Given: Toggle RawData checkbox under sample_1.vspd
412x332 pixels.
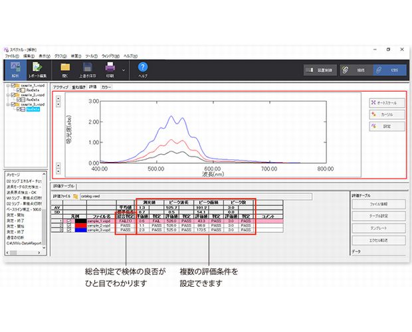Looking at the screenshot, I should [19, 90].
